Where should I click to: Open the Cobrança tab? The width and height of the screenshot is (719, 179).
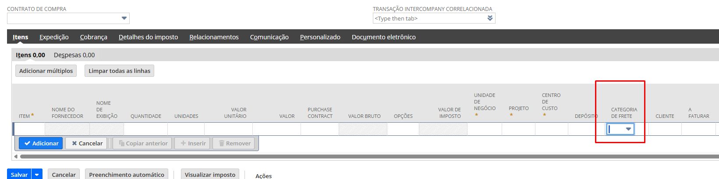(x=93, y=37)
